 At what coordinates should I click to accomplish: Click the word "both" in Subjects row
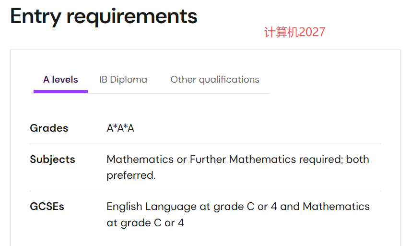[358, 160]
